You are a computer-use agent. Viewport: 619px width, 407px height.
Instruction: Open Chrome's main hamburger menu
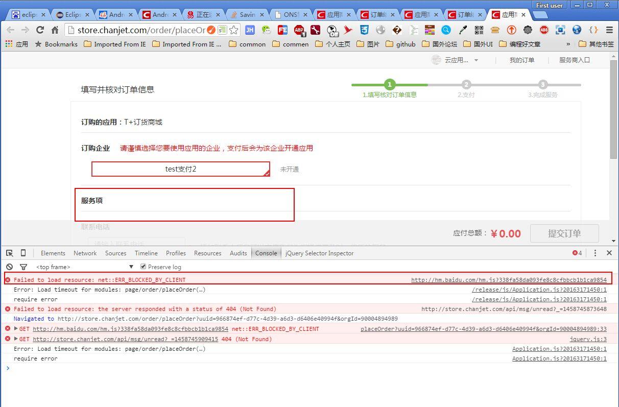609,30
